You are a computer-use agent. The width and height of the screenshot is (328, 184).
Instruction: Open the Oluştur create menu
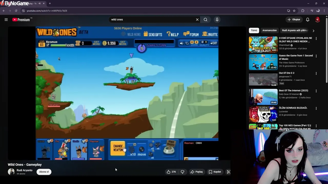click(294, 19)
